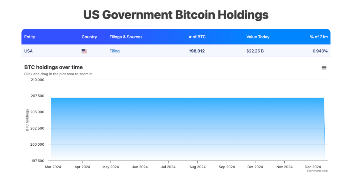Click the Filings & Sources column header
This screenshot has height=182, width=350.
(126, 37)
